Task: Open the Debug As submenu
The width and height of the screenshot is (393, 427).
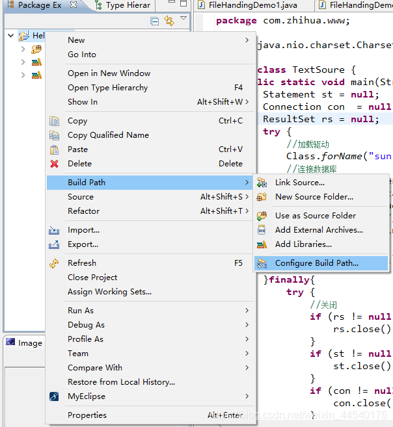Action: [151, 325]
